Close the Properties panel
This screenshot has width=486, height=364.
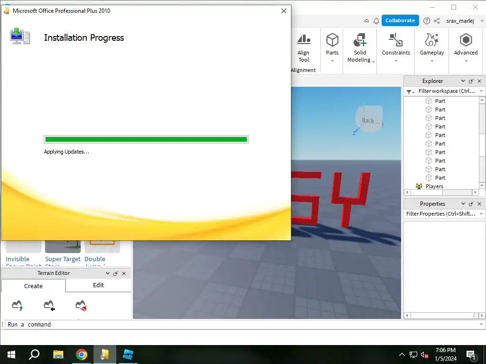click(479, 204)
